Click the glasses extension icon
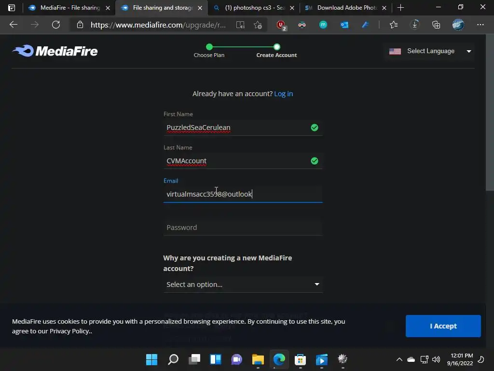494x371 pixels. (x=302, y=25)
